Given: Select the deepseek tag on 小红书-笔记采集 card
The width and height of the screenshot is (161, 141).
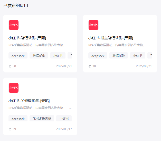Looking at the screenshot, I should coord(18,55).
